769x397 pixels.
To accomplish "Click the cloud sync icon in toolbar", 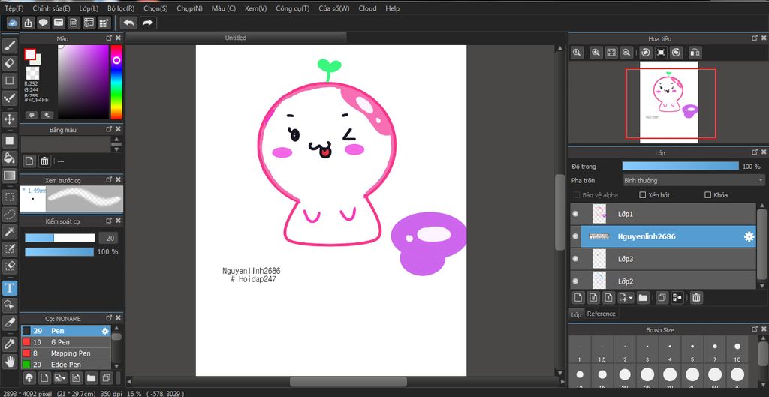I will (x=14, y=23).
